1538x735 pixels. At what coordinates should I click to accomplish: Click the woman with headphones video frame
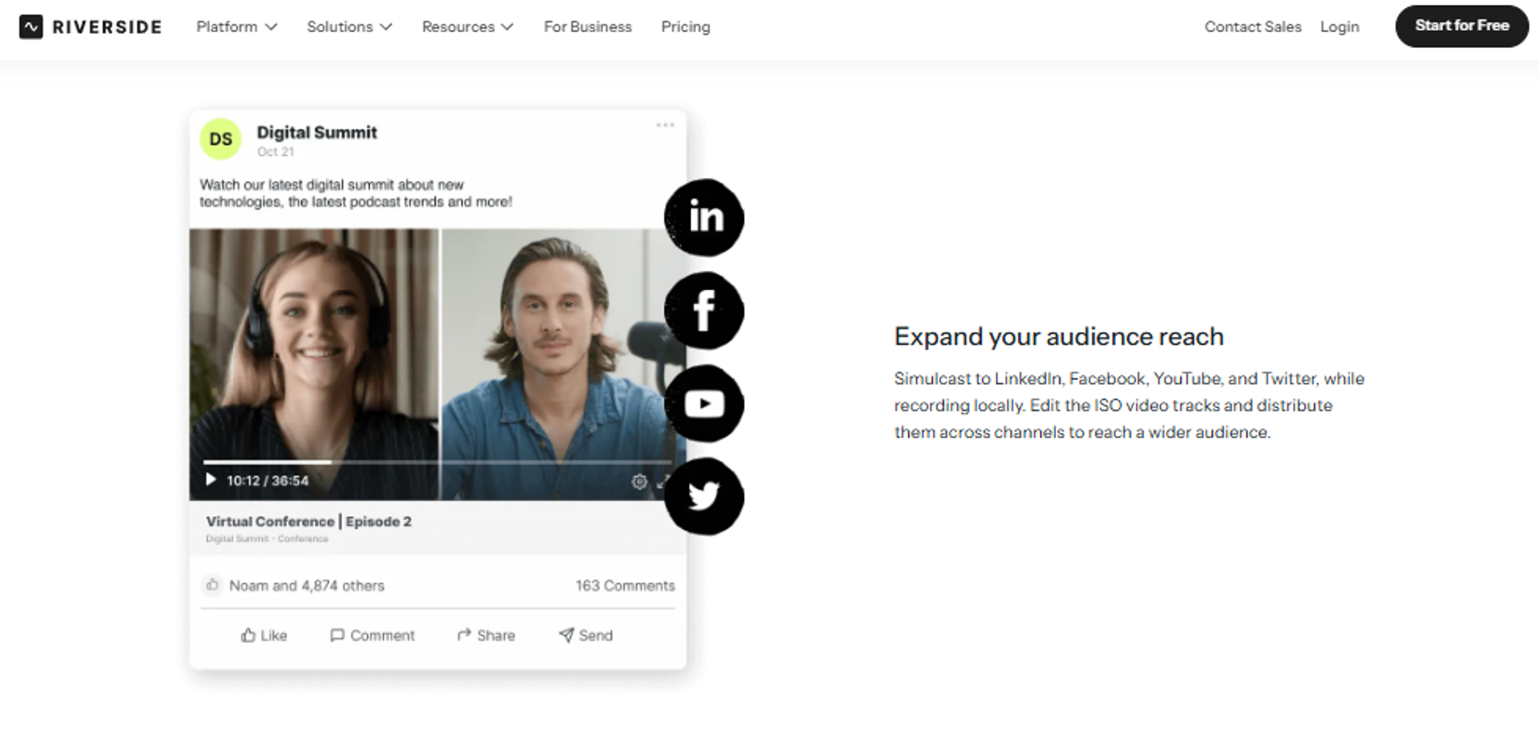pos(314,365)
